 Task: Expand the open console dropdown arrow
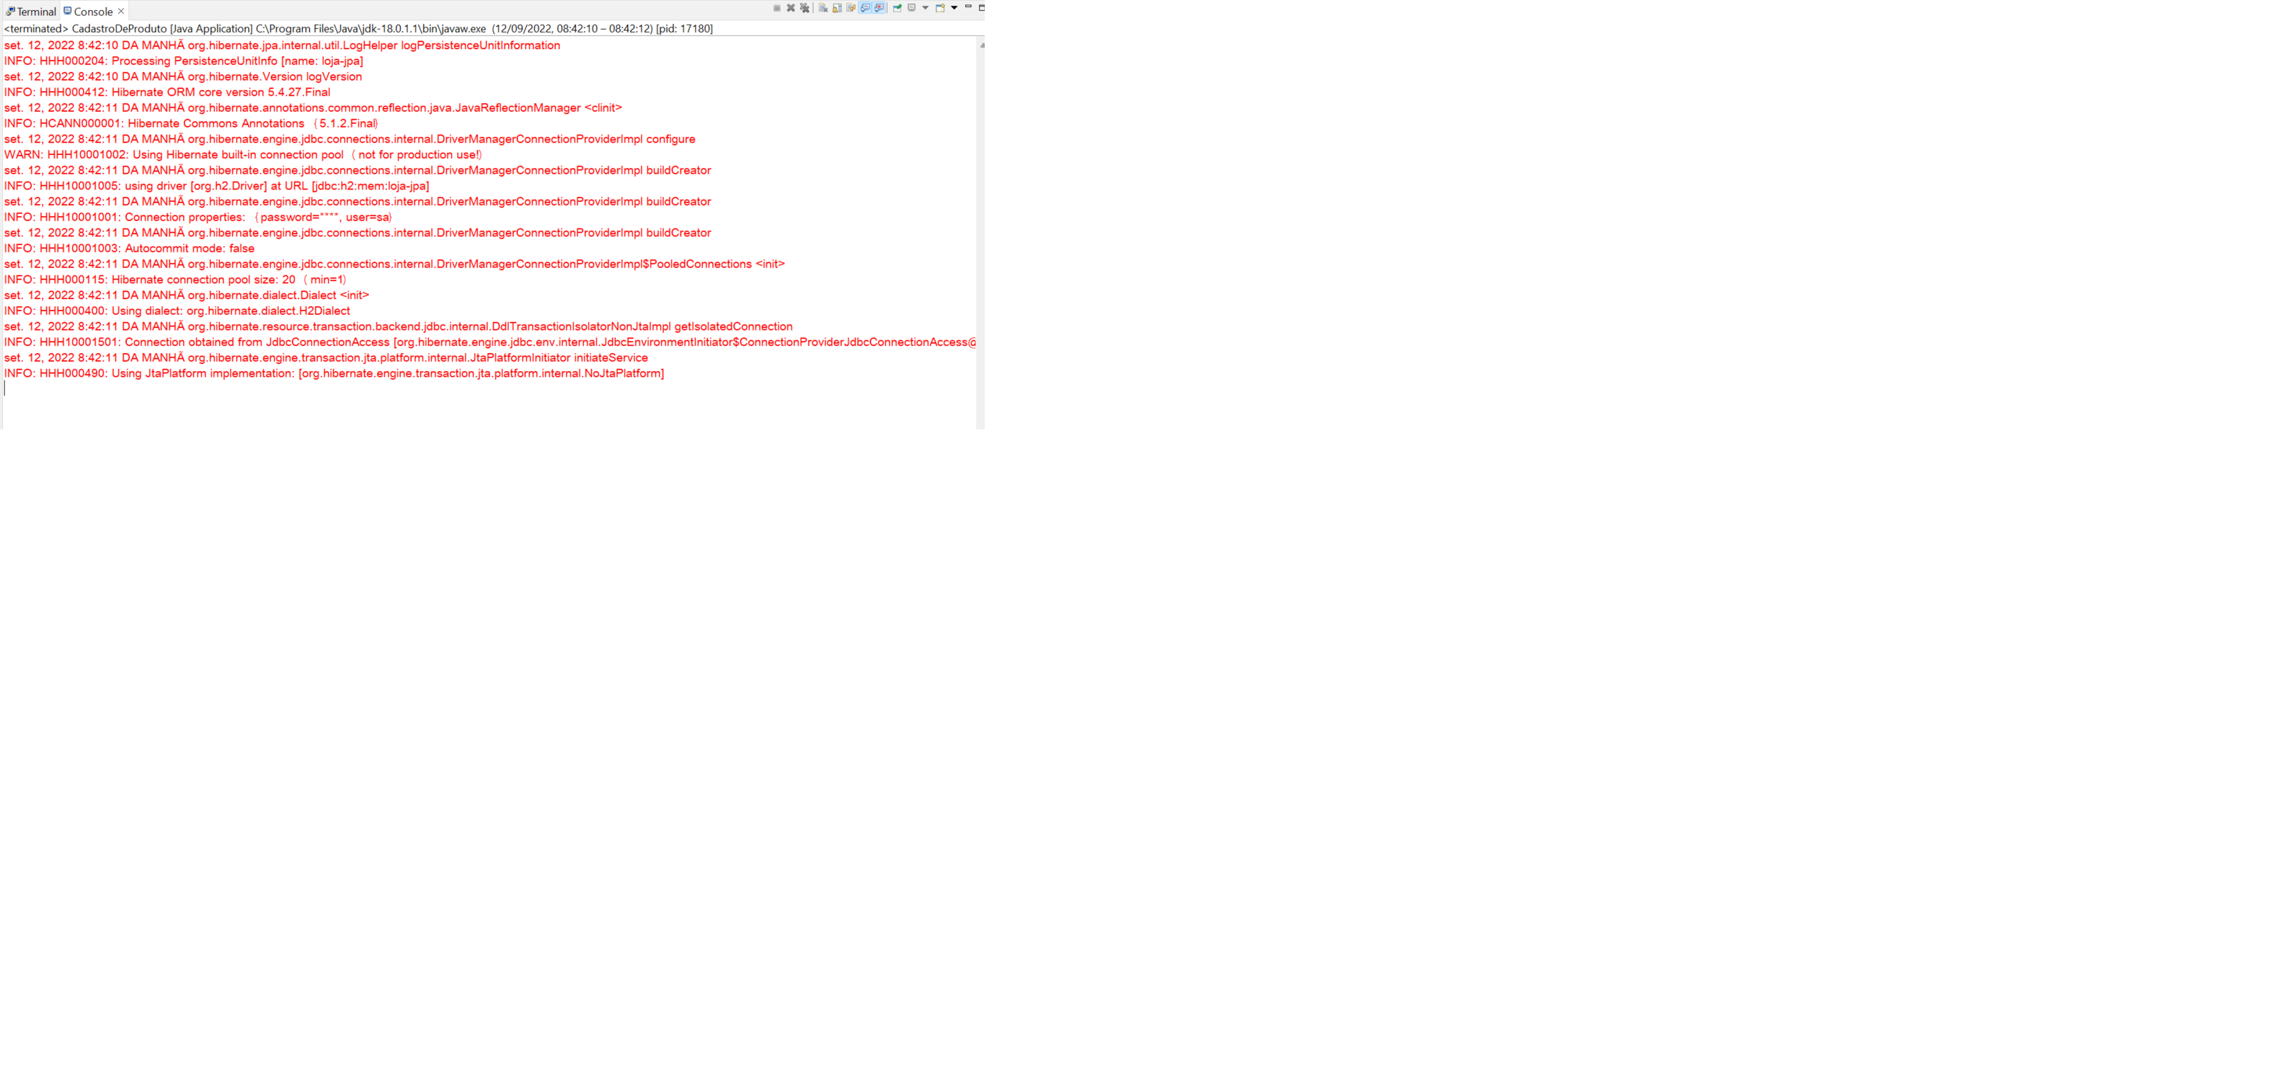(x=954, y=8)
